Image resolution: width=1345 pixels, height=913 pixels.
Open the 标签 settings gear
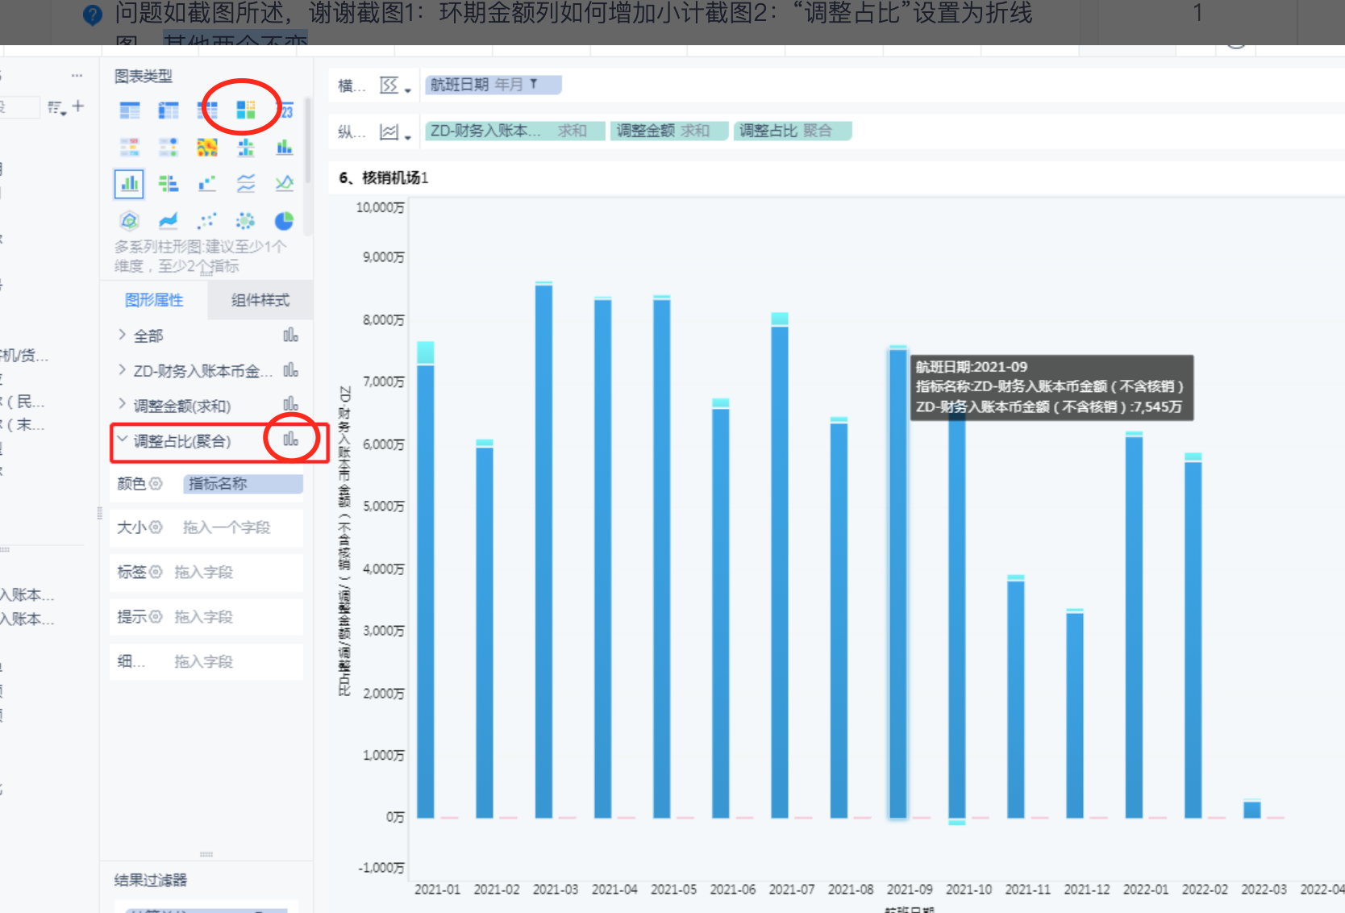[x=156, y=572]
